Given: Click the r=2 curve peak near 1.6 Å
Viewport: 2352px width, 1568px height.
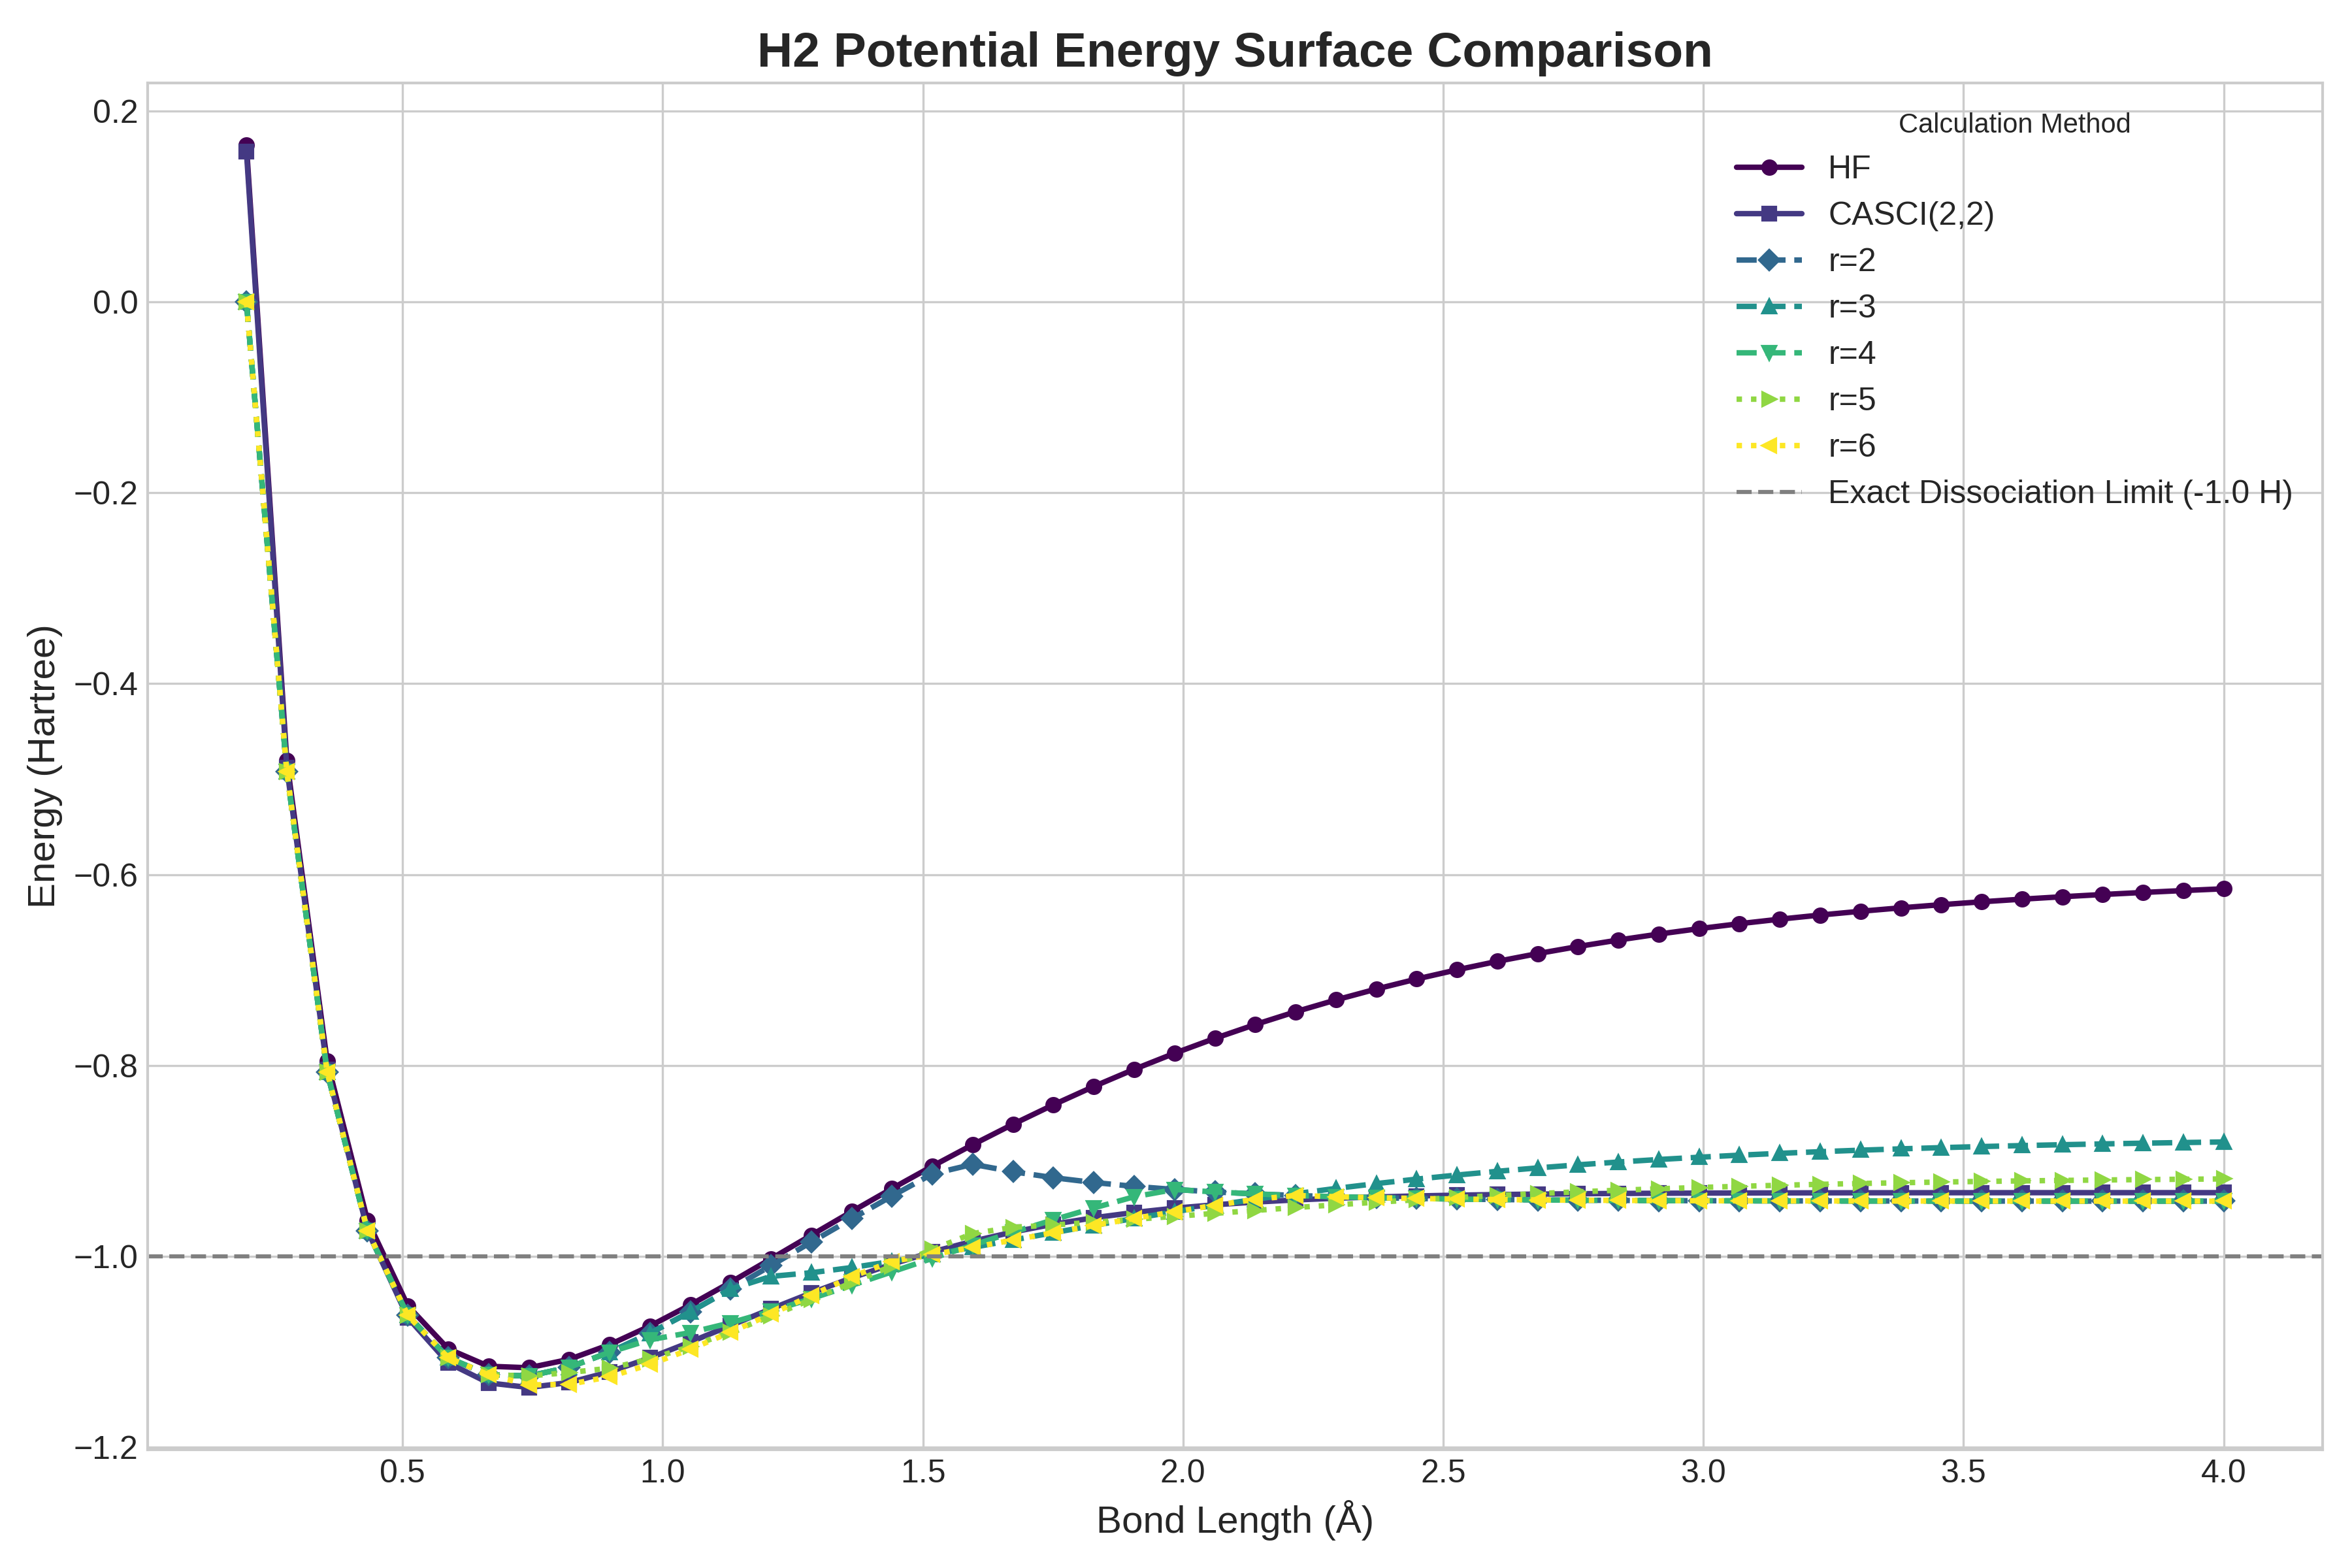Looking at the screenshot, I should [972, 1164].
